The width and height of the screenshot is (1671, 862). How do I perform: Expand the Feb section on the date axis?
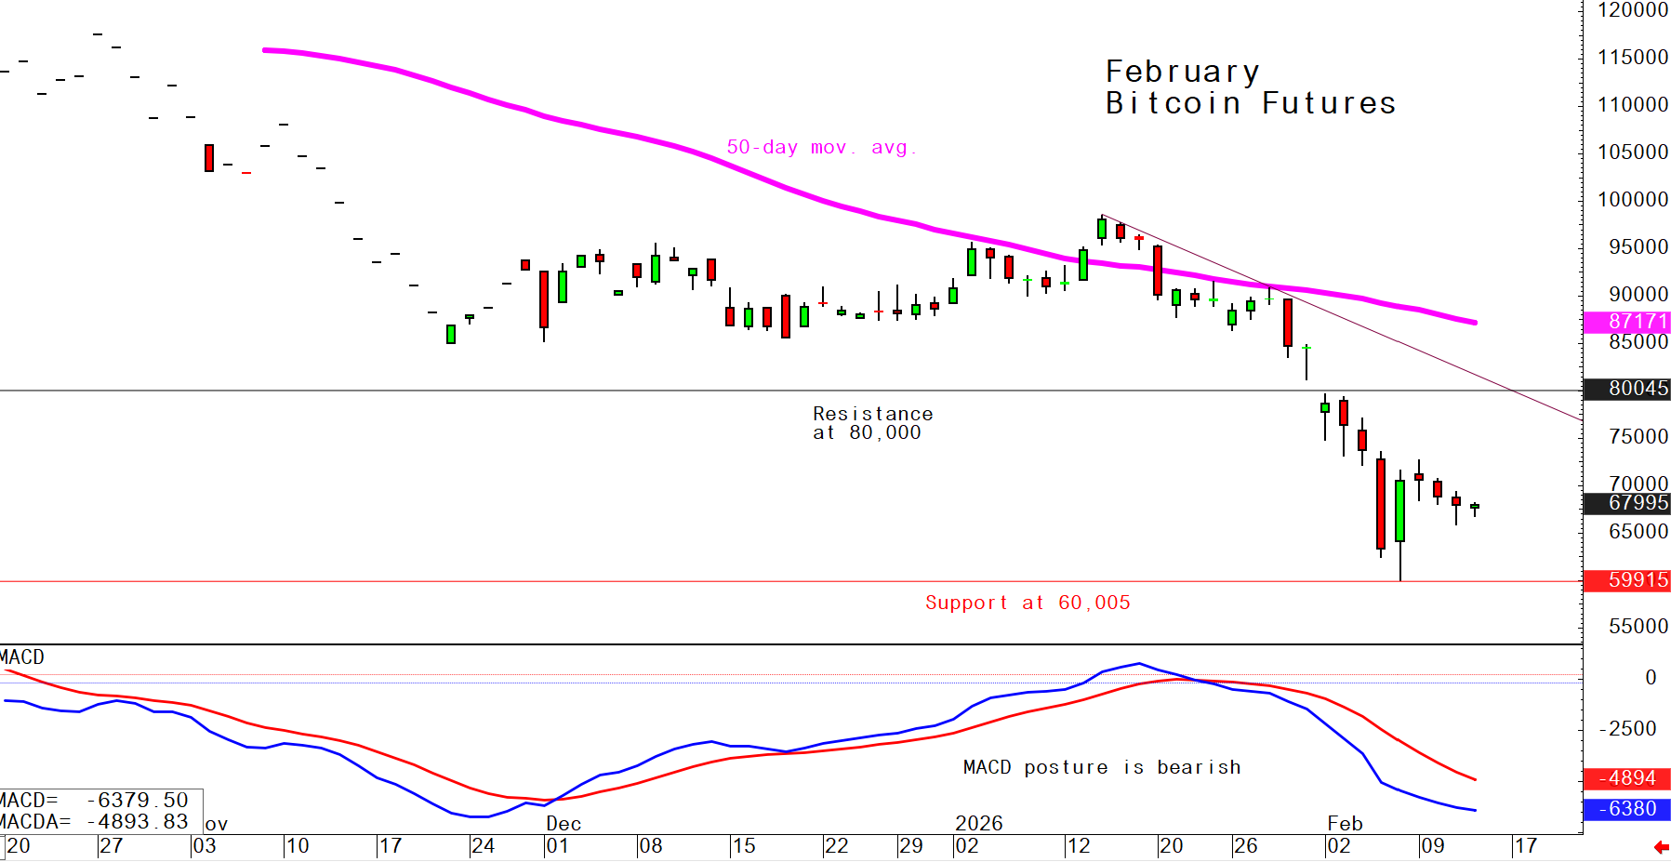pos(1346,823)
